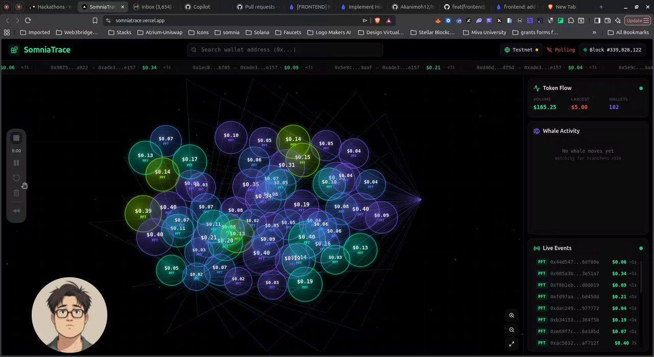Open MetaMask fox extension
This screenshot has width=654, height=357.
438,20
